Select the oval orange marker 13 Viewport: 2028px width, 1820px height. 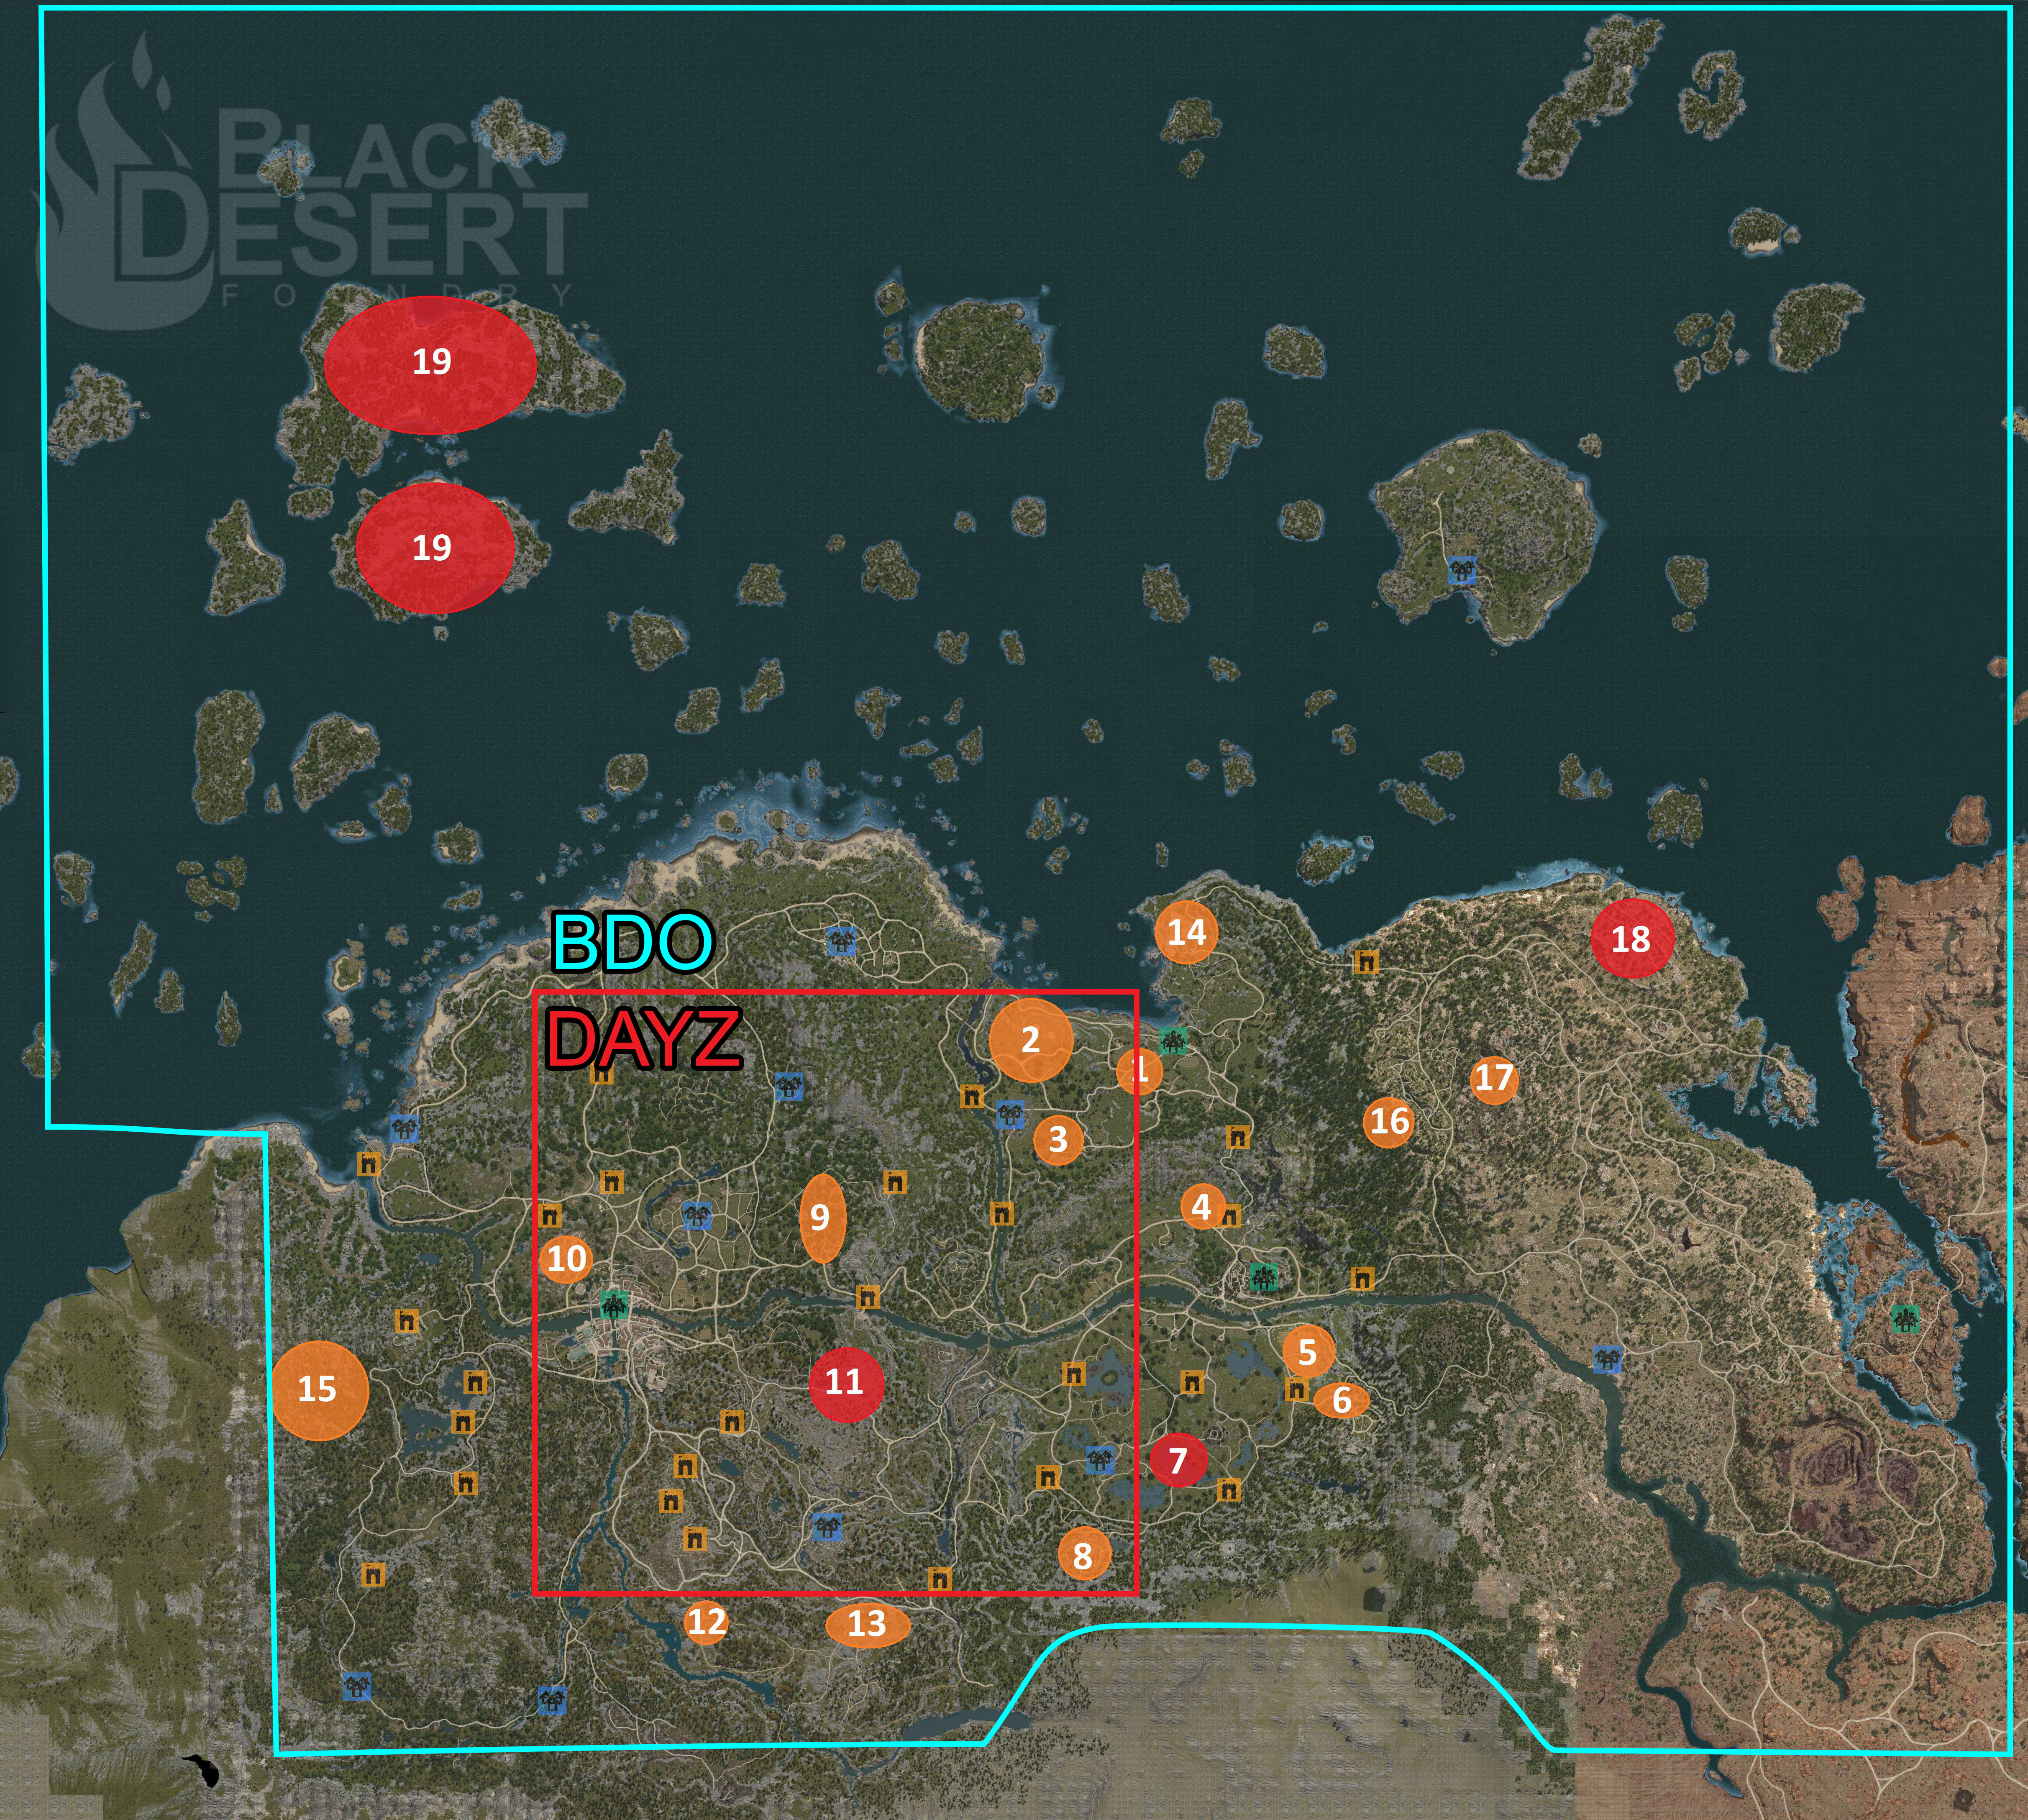(867, 1624)
